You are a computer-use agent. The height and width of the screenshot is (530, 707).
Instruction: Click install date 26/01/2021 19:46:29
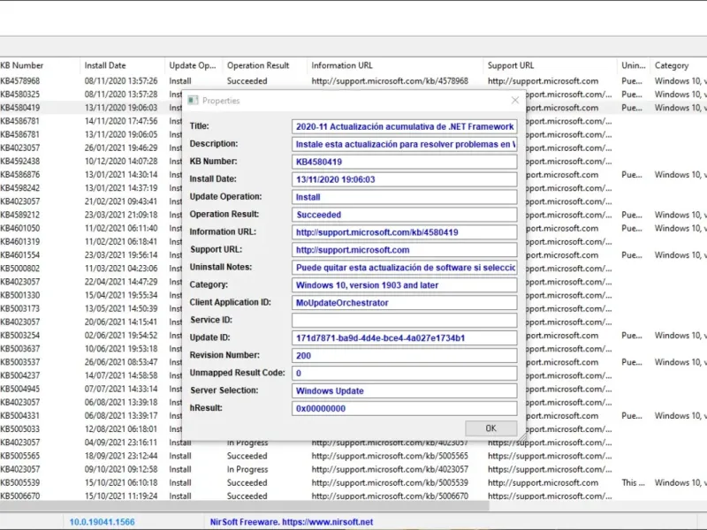pos(121,148)
